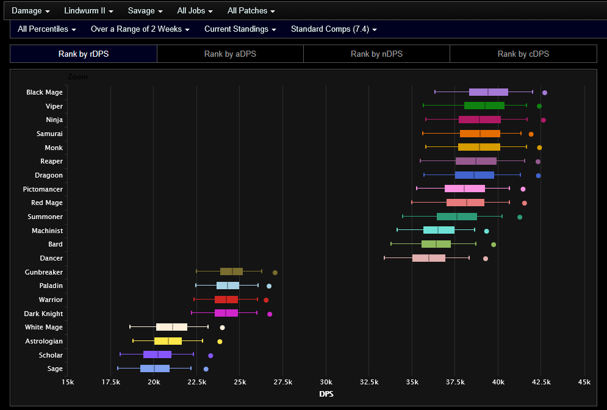
Task: Click the Black Mage axis label
Action: (45, 92)
